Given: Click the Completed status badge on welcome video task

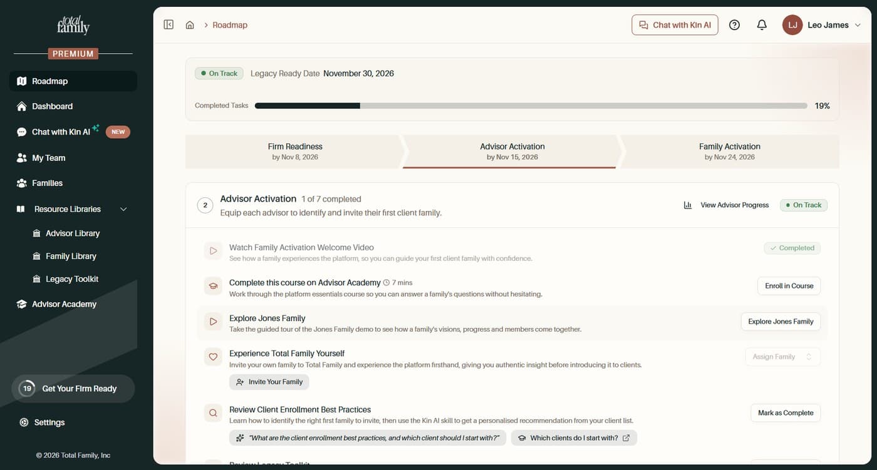Looking at the screenshot, I should [792, 248].
